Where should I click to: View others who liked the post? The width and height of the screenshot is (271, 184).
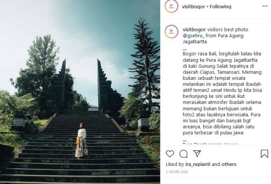coord(229,164)
